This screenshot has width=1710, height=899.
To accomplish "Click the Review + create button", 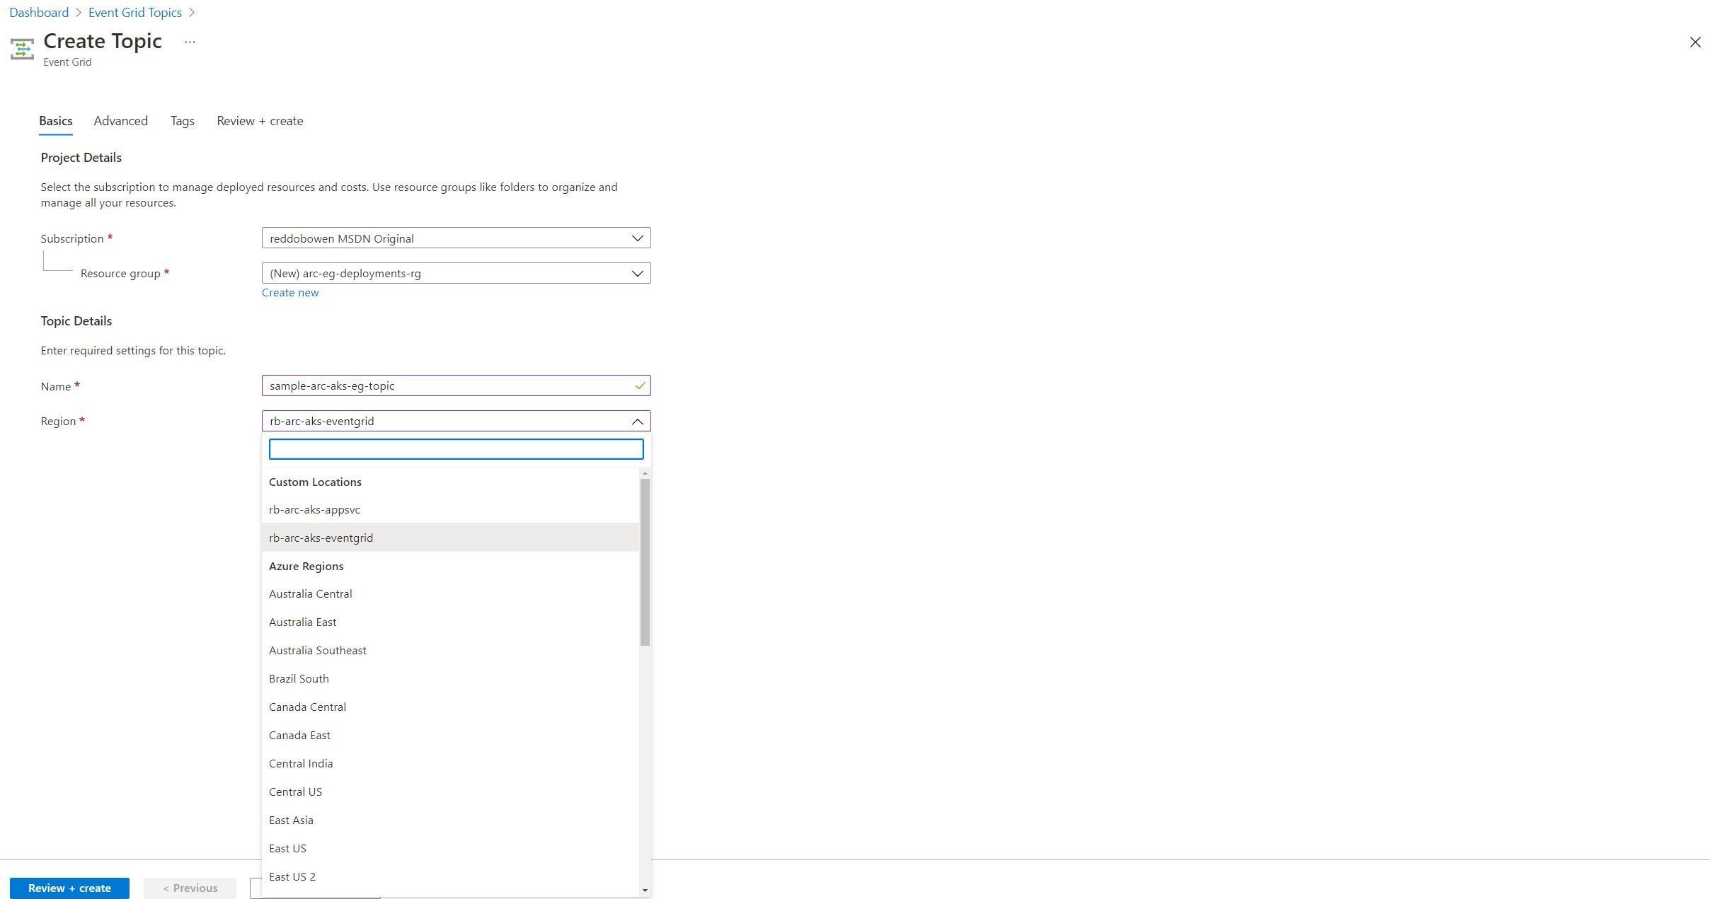I will click(x=70, y=888).
